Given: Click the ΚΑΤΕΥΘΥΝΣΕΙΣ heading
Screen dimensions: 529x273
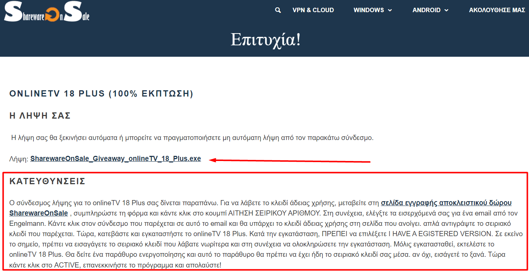Looking at the screenshot, I should click(x=47, y=181).
